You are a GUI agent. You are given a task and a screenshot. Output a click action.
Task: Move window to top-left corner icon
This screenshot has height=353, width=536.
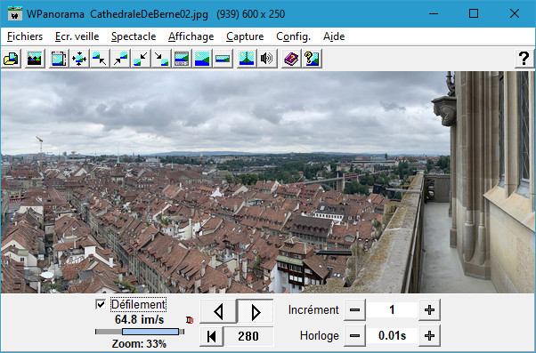(100, 59)
